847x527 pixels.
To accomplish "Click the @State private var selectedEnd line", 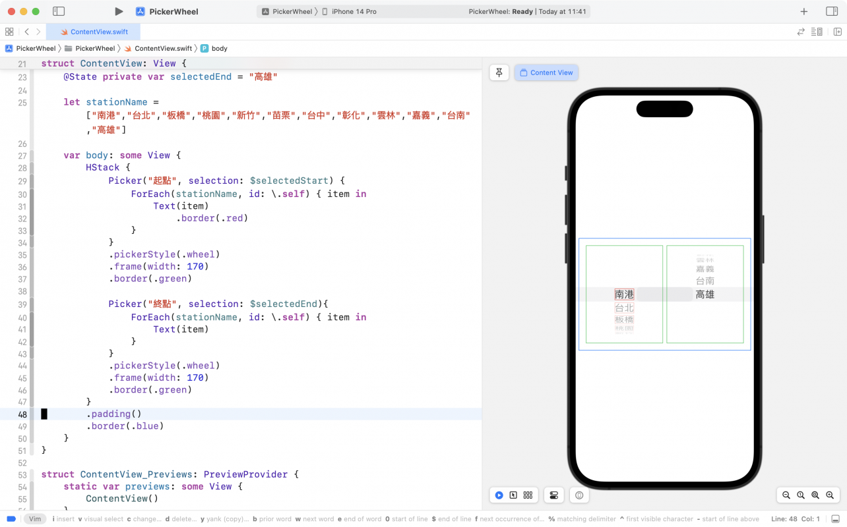I will point(170,76).
